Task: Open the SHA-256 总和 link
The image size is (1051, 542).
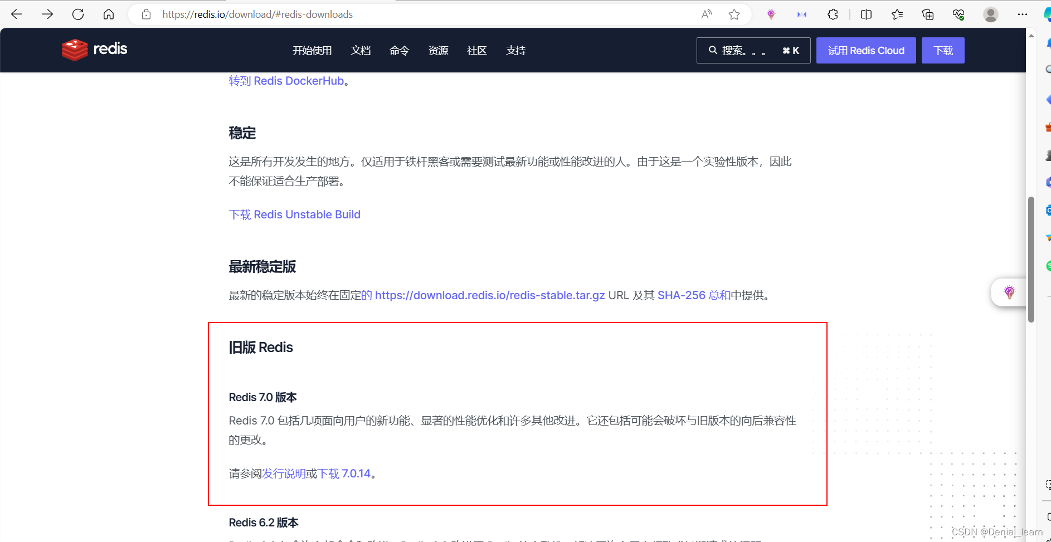Action: 694,295
